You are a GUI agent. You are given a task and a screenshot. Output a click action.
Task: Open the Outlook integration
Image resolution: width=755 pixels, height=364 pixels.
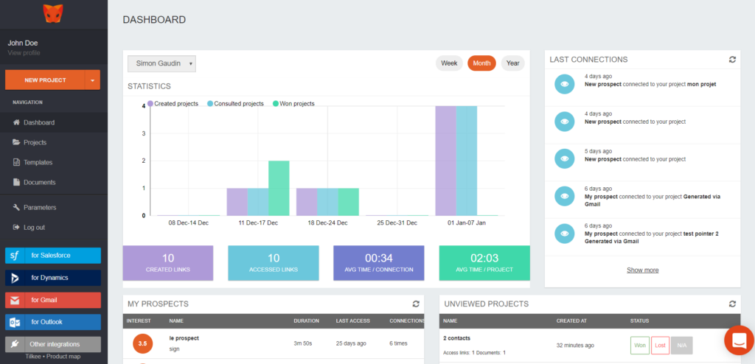tap(53, 322)
